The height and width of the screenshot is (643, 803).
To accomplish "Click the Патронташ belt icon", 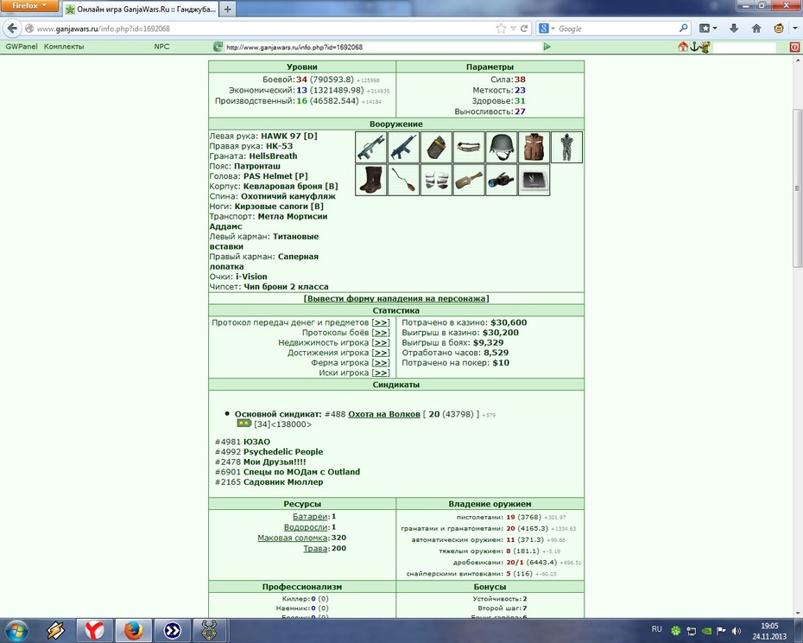I will pyautogui.click(x=469, y=147).
